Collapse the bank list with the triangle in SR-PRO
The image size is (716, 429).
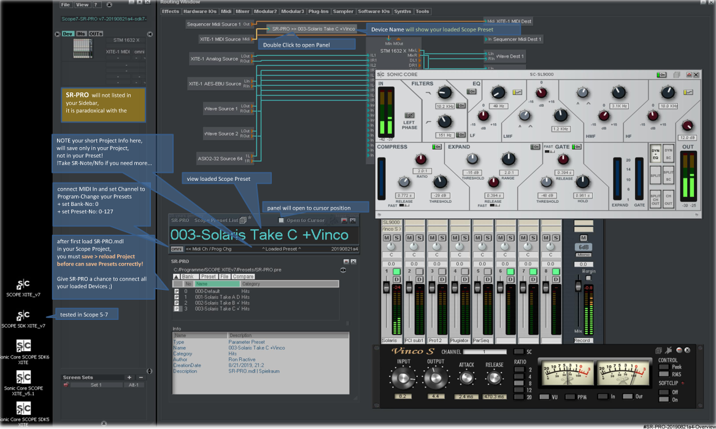(x=177, y=277)
